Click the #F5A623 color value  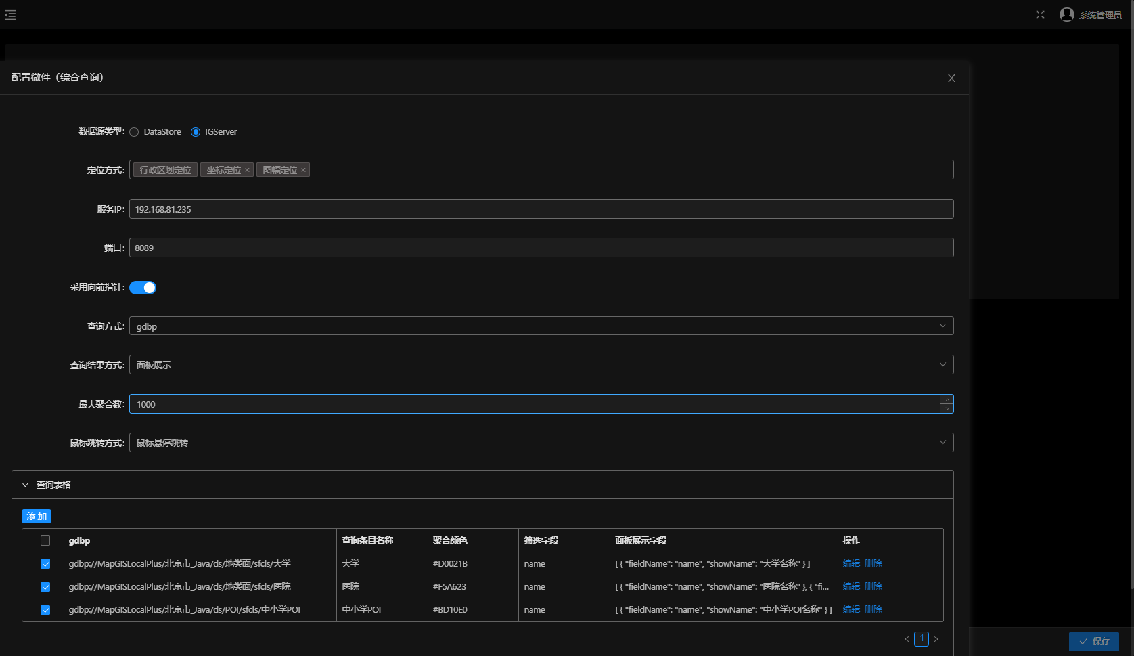pos(449,587)
